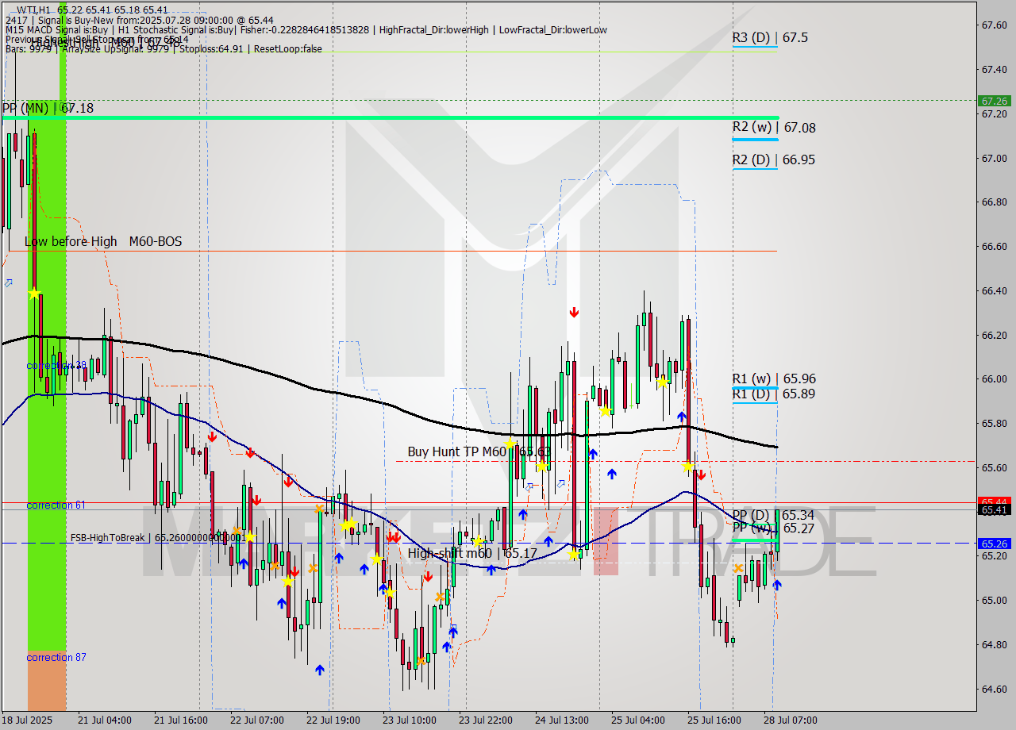Click the yellow star at the 25 Jul 16:00 high
1016x730 pixels.
pyautogui.click(x=688, y=468)
